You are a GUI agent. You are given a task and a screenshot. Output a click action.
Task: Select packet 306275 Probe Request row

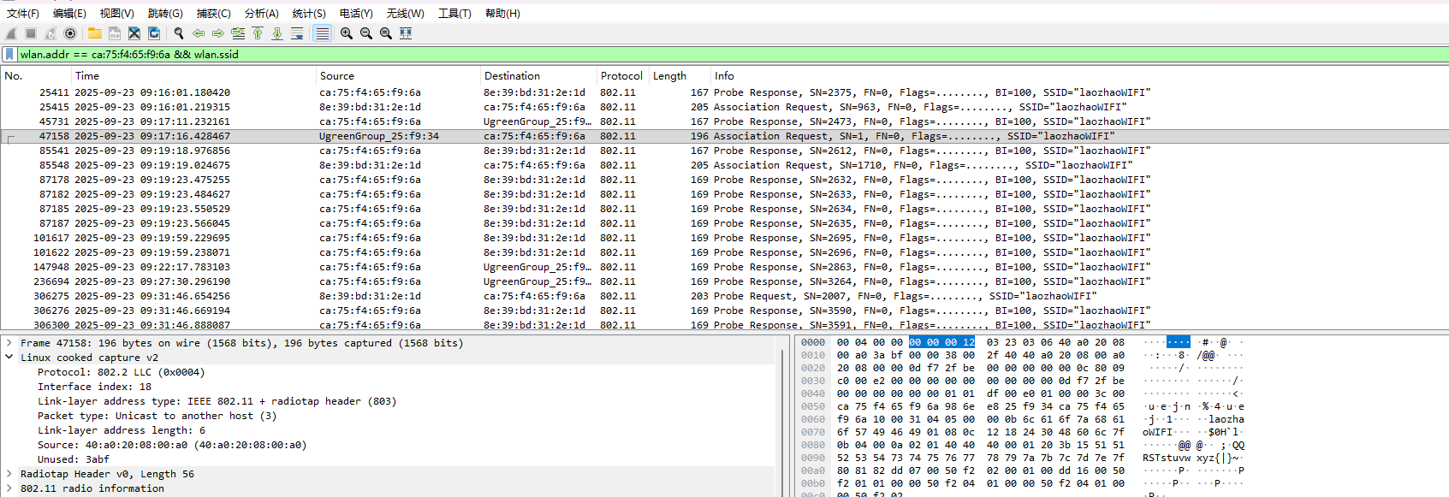coord(724,296)
